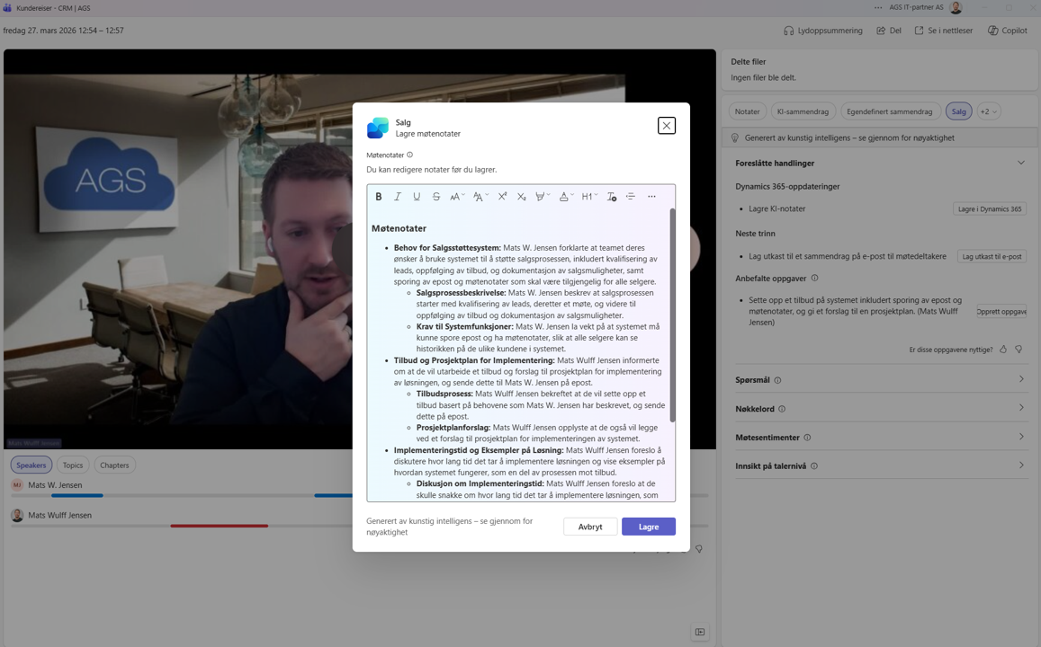Open more formatting options ellipsis
Screen dimensions: 1041x647
(651, 197)
